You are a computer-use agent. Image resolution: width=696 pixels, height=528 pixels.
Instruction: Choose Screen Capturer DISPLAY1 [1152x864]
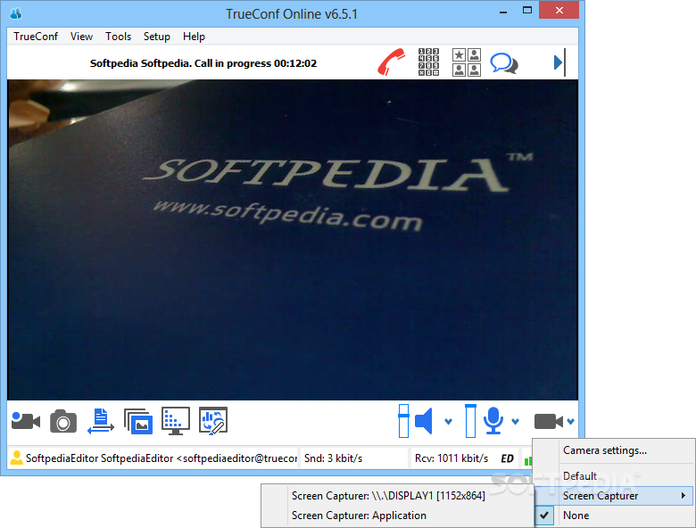[x=397, y=496]
